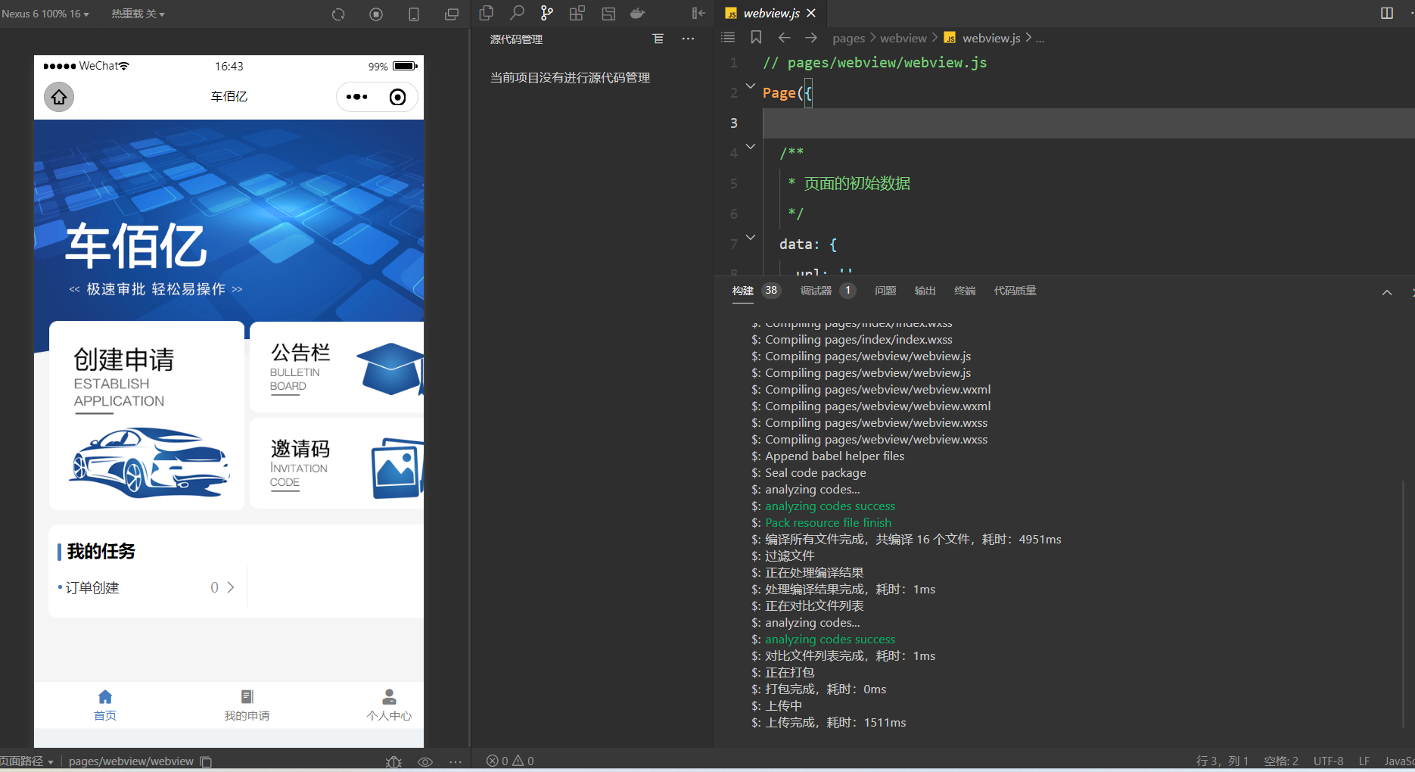This screenshot has height=772, width=1415.
Task: Click the pages/webview/webview path text
Action: point(131,761)
